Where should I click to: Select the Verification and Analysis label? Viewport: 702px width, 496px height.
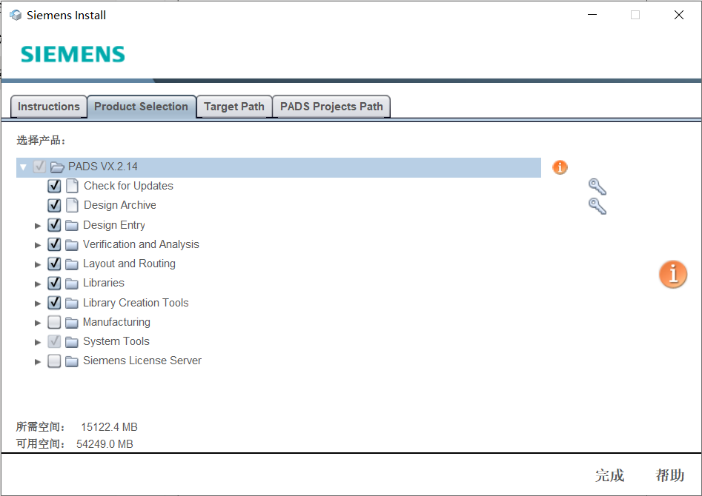pyautogui.click(x=141, y=244)
